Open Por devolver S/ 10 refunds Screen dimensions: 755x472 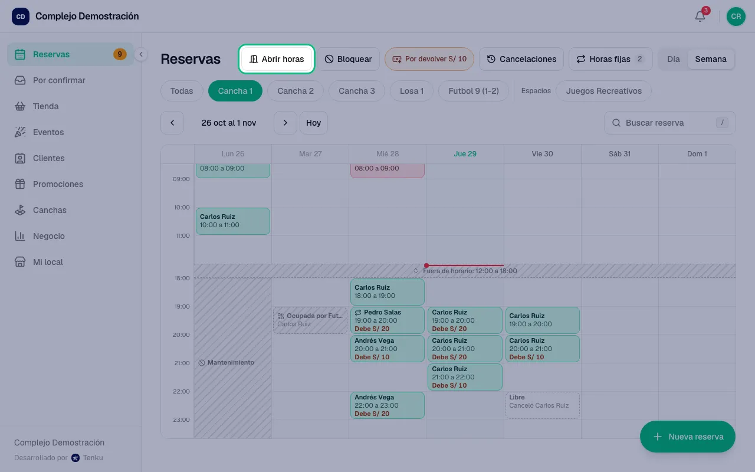[429, 59]
